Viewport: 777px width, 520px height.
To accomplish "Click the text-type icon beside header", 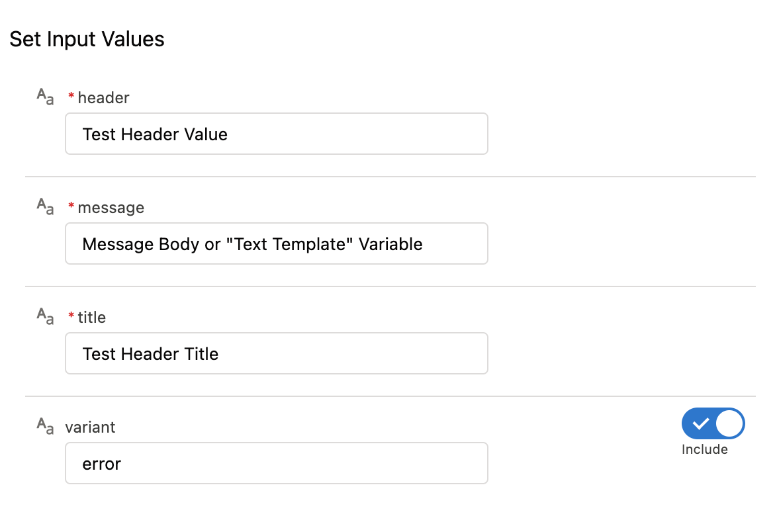I will point(44,97).
